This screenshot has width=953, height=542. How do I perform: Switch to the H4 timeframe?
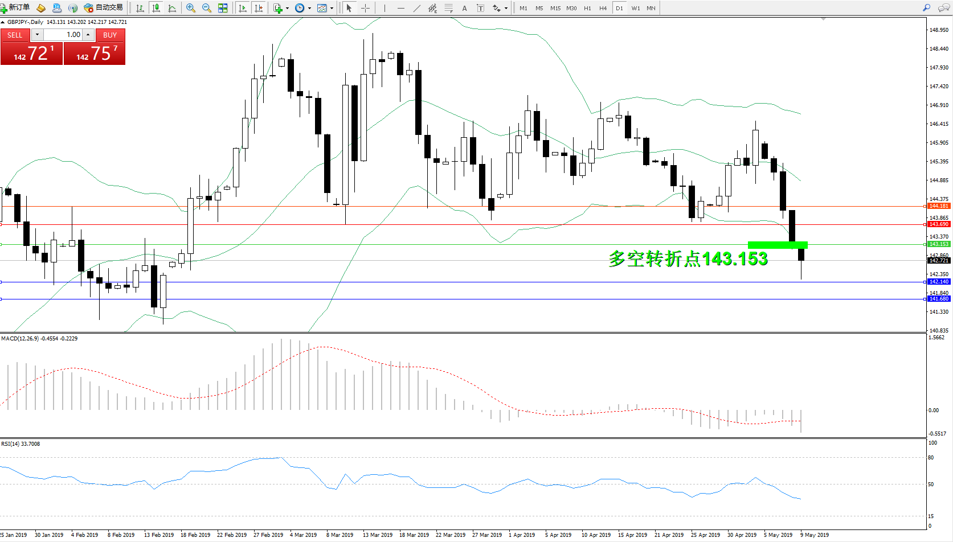603,8
